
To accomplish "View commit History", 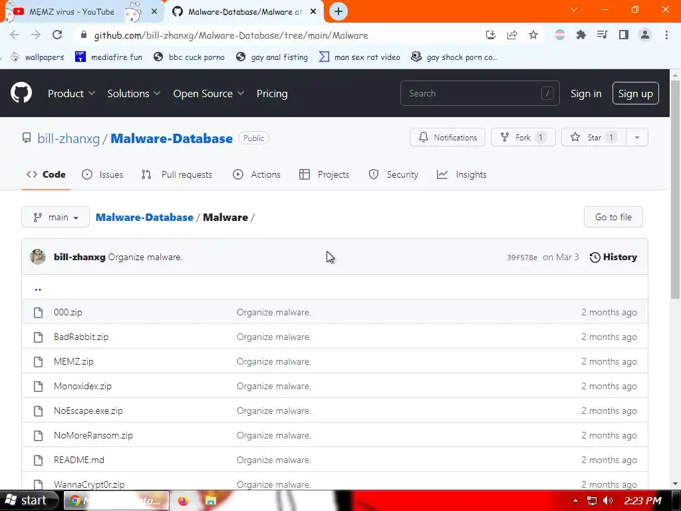I will tap(613, 257).
